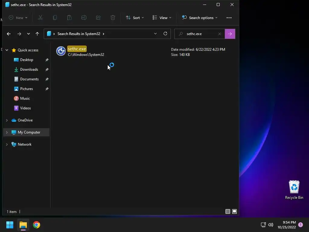Click the Cut scissors icon
Viewport: 309px width, 232px height.
tap(40, 18)
